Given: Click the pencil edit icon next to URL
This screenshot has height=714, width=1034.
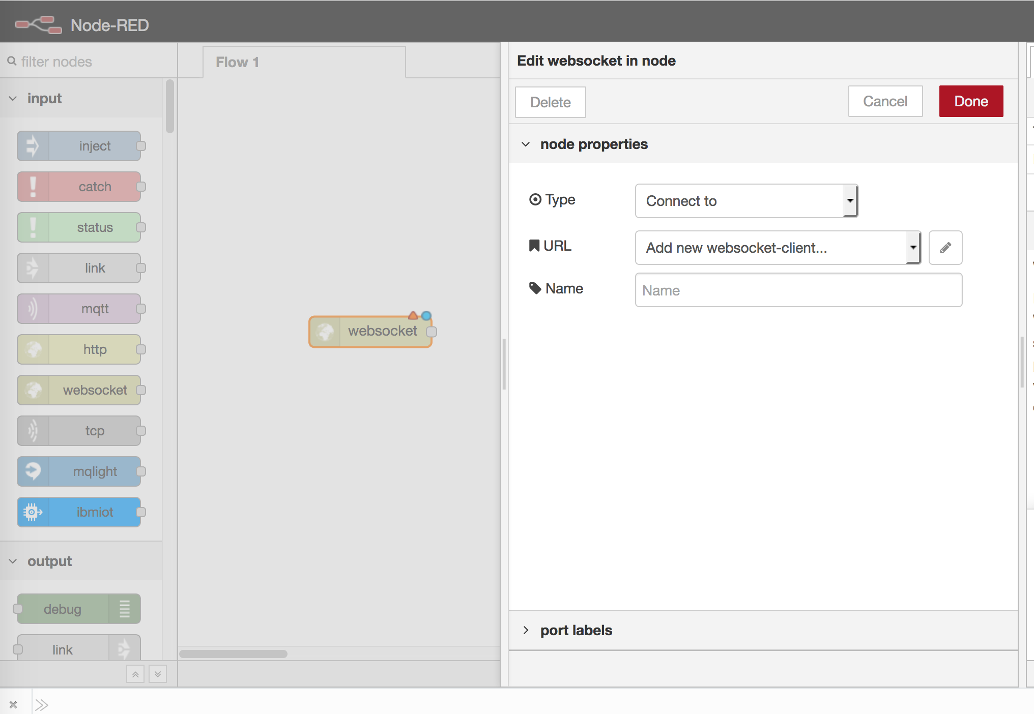Looking at the screenshot, I should click(945, 248).
